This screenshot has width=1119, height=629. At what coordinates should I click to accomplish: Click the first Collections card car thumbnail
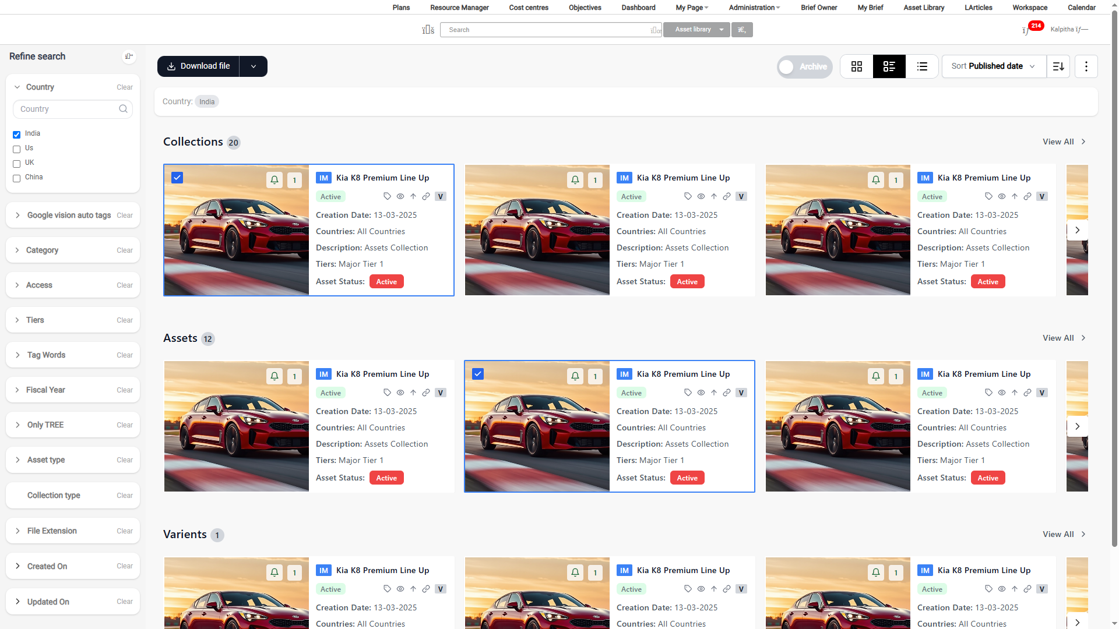click(237, 230)
